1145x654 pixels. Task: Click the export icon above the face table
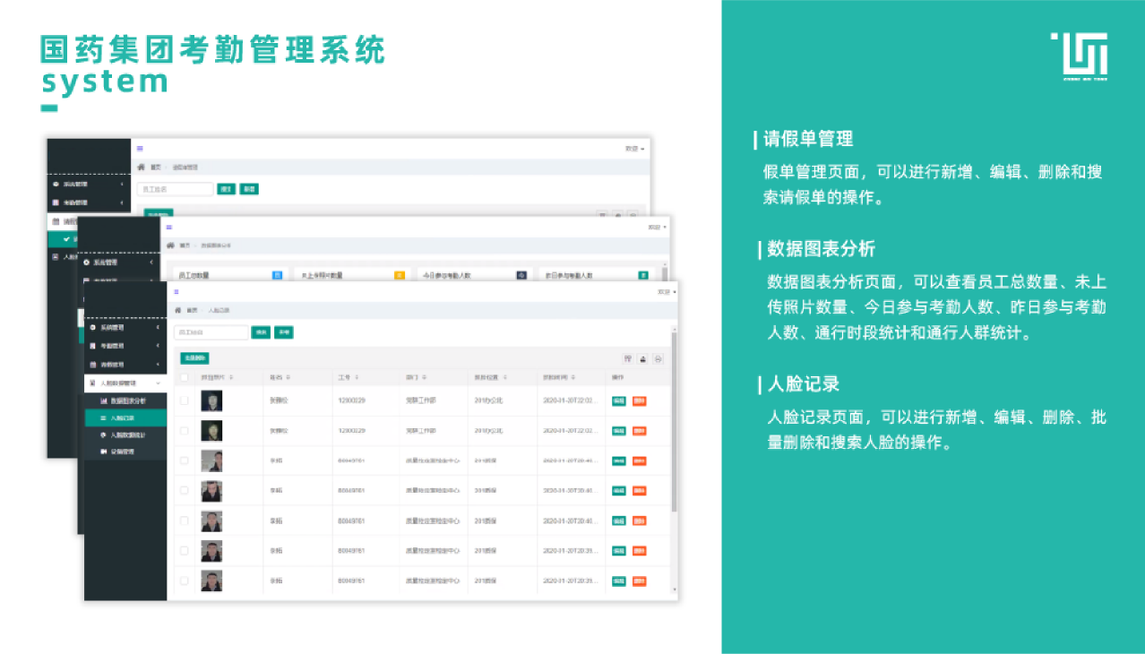[643, 358]
